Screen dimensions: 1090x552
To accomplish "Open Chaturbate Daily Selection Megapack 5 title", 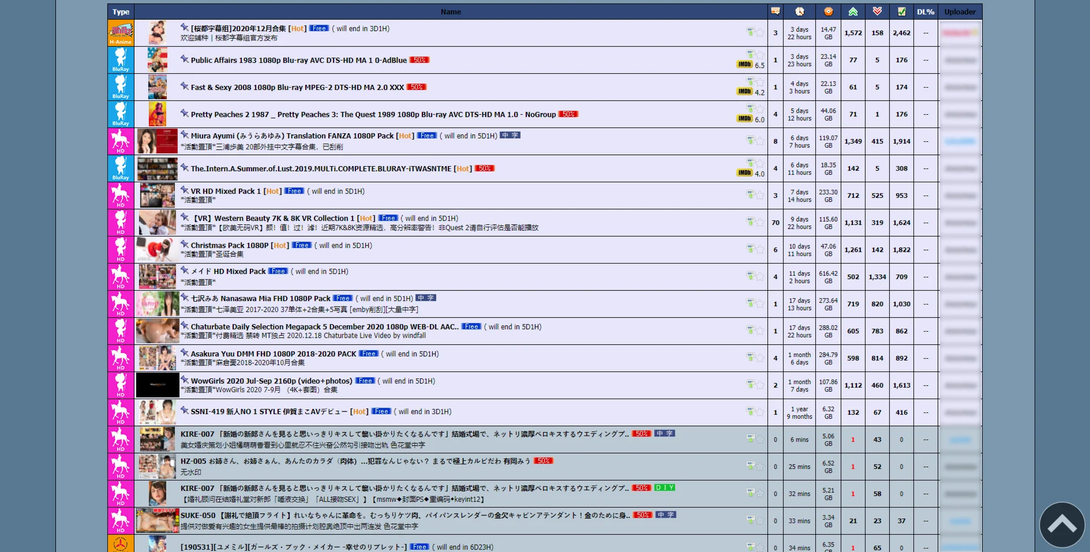I will coord(325,326).
